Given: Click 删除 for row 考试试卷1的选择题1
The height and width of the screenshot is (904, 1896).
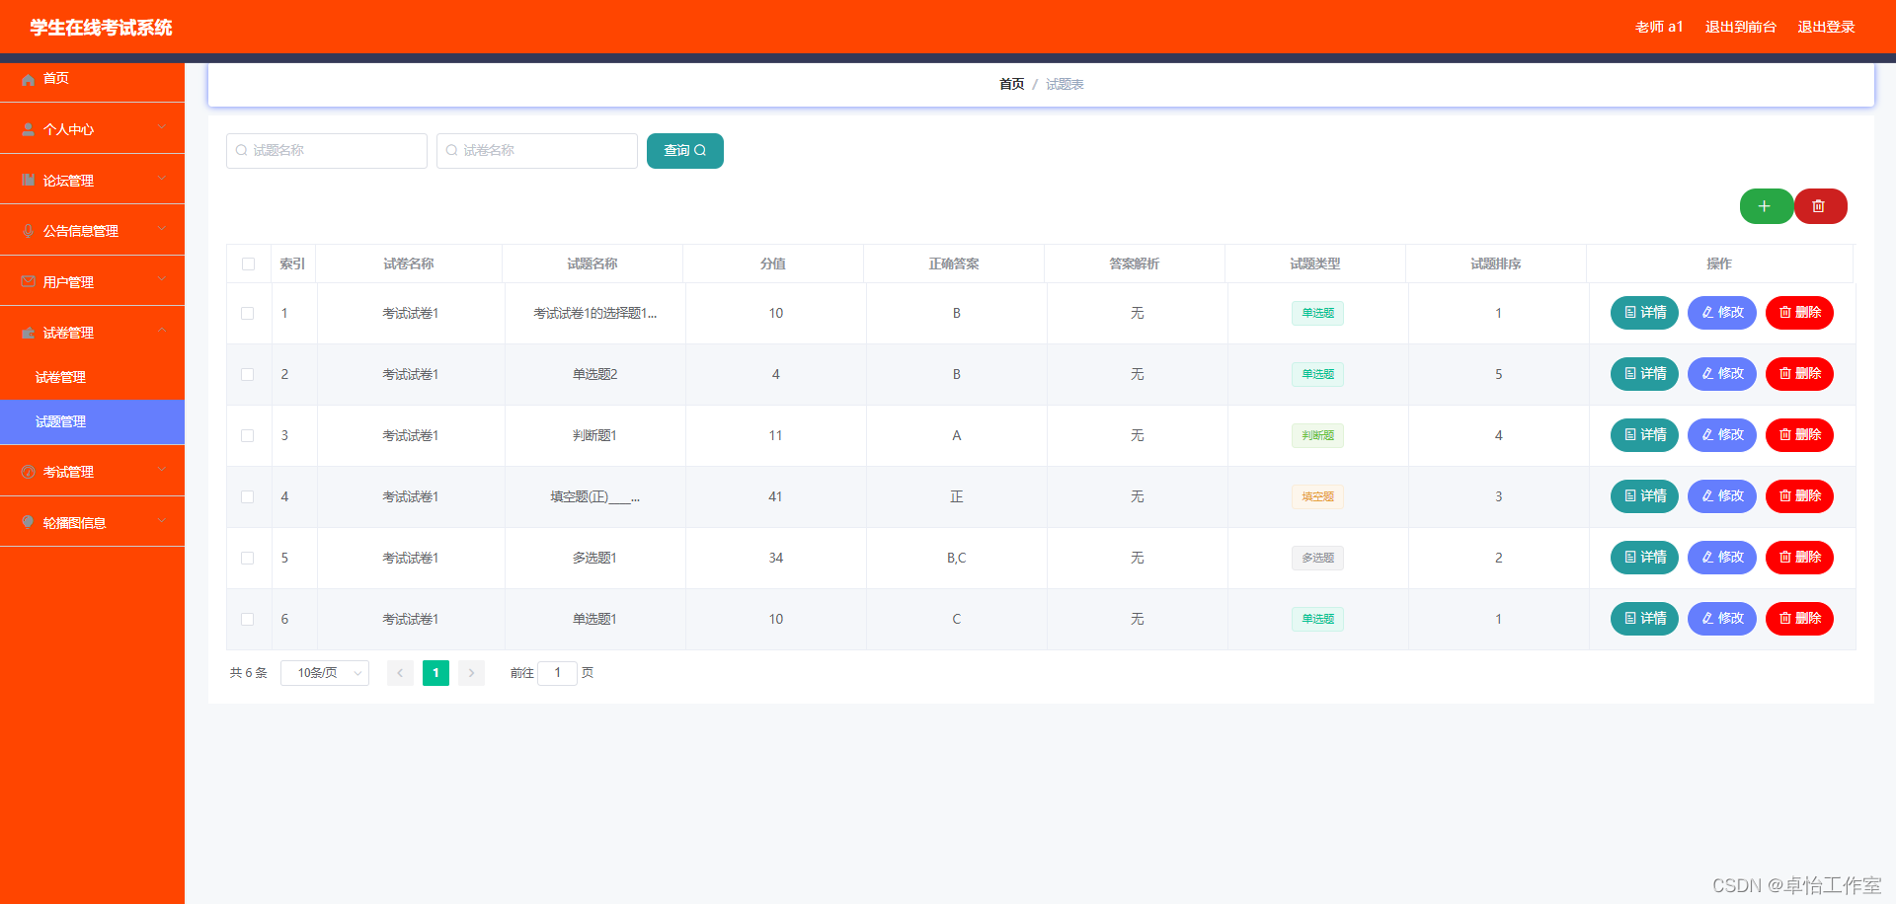Looking at the screenshot, I should pyautogui.click(x=1799, y=313).
